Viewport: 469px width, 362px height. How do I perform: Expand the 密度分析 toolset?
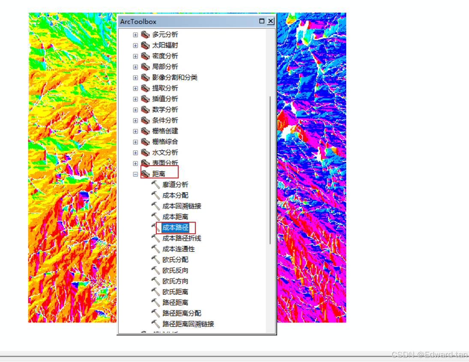(135, 56)
